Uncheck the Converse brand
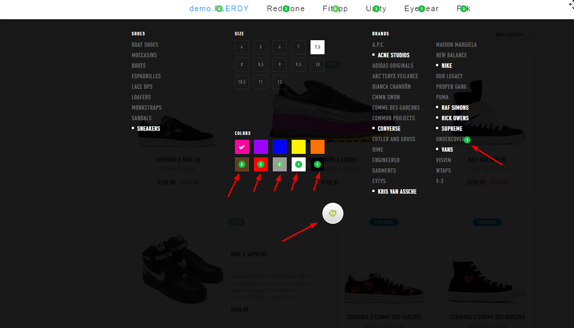Screen dimensions: 574x328 click(386, 129)
